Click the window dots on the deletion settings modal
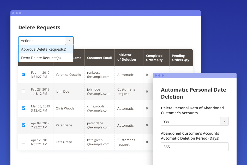The width and height of the screenshot is (247, 165). pos(159,75)
